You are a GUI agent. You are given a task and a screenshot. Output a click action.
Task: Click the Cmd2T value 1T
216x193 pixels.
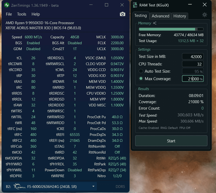(75, 49)
